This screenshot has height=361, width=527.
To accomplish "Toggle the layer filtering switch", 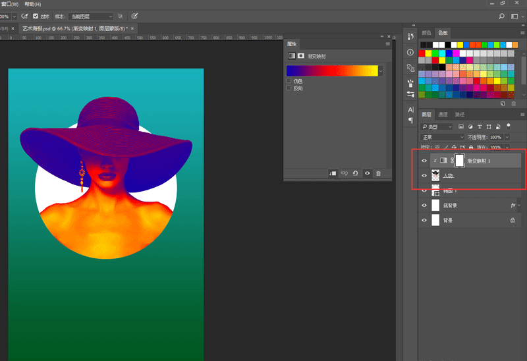I will 509,126.
